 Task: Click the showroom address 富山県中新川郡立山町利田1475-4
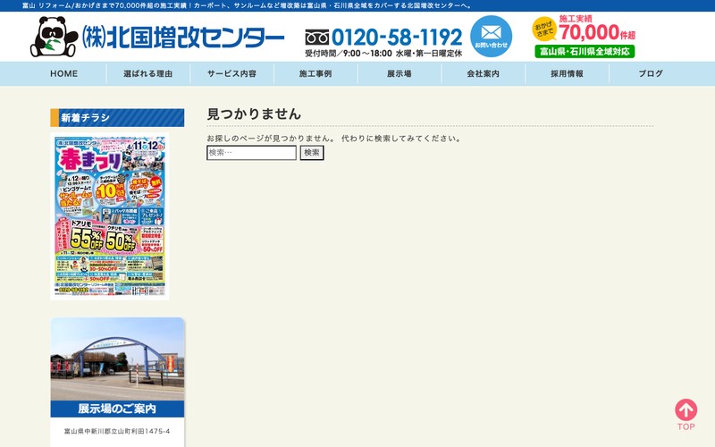pos(117,431)
